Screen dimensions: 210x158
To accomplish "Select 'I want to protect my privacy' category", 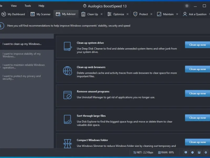I will (22, 77).
